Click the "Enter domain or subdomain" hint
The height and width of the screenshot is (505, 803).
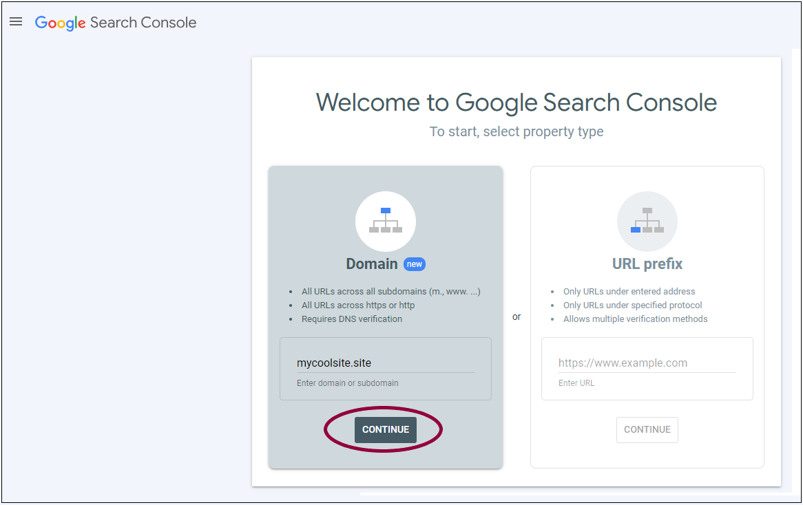348,383
